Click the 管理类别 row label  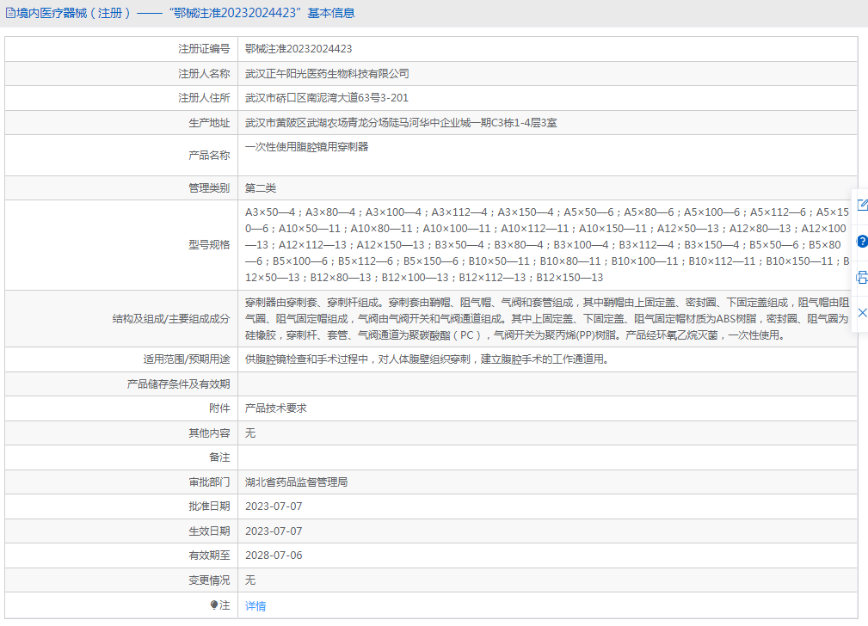coord(209,188)
